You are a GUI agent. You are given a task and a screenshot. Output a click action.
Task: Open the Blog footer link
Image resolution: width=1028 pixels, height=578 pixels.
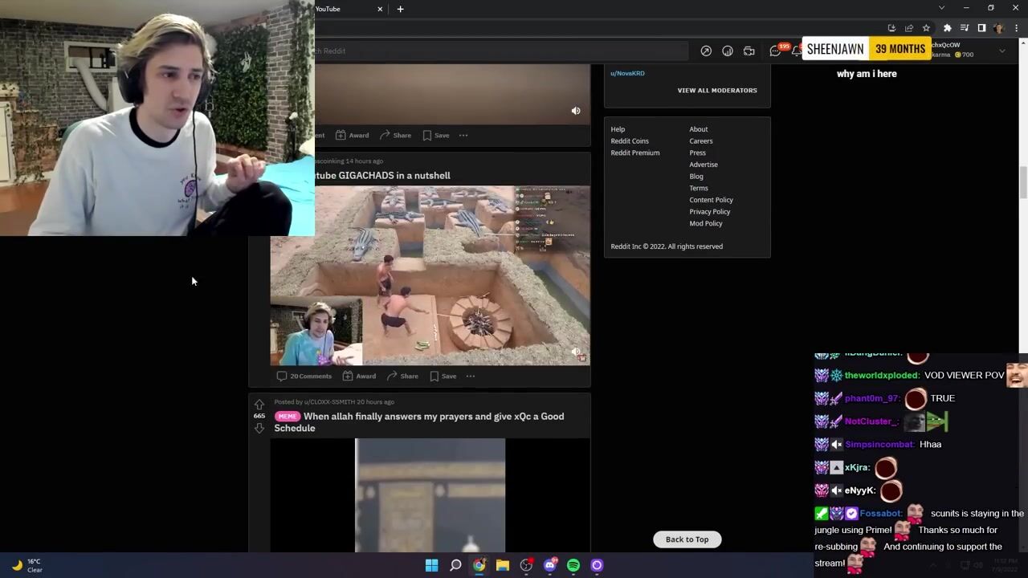point(696,177)
